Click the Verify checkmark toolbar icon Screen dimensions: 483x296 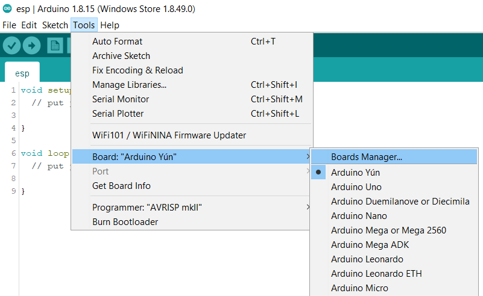coord(11,46)
